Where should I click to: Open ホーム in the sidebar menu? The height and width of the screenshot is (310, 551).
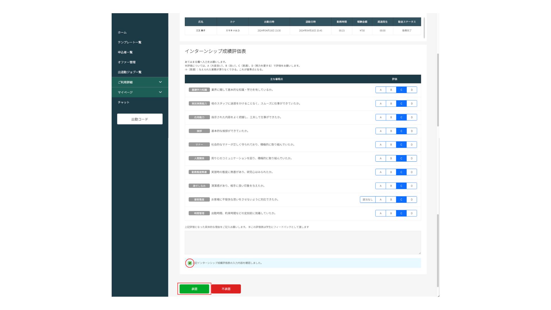click(x=122, y=32)
